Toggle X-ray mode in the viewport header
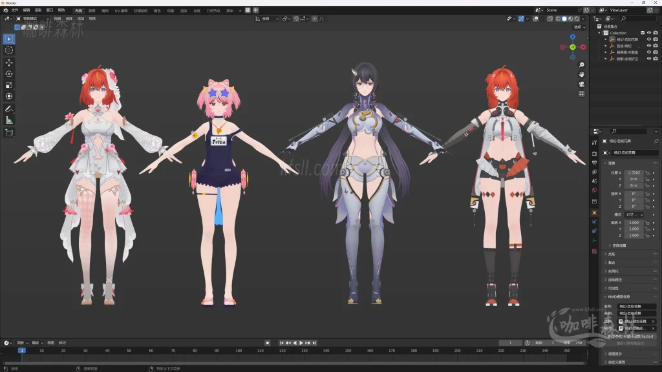This screenshot has width=662, height=372. tap(550, 19)
